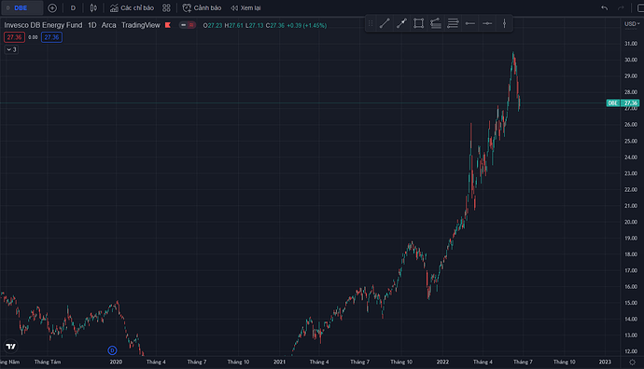Image resolution: width=644 pixels, height=369 pixels.
Task: Select the Parallel Channel lines tool
Action: (453, 23)
